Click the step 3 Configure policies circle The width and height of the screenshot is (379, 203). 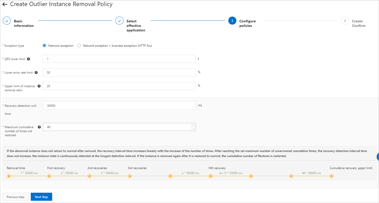tap(232, 21)
